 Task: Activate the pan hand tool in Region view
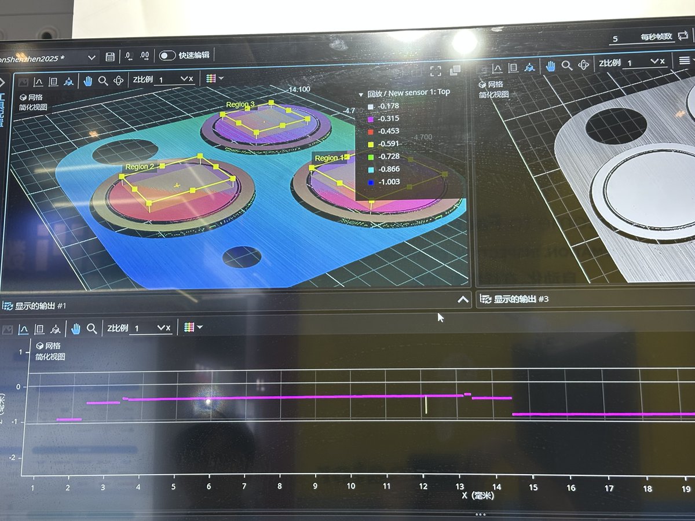pyautogui.click(x=87, y=80)
